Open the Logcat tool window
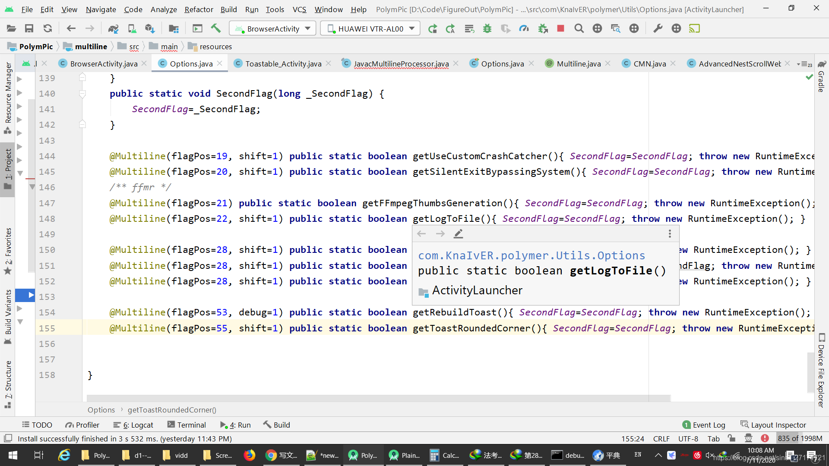Screen dimensions: 829x466 click(x=133, y=425)
